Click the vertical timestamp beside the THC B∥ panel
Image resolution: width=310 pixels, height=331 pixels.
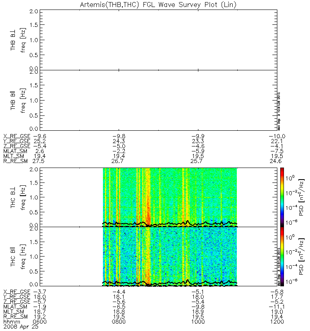coord(279,267)
